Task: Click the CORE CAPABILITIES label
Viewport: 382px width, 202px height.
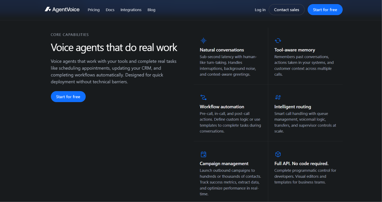Action: click(x=70, y=35)
